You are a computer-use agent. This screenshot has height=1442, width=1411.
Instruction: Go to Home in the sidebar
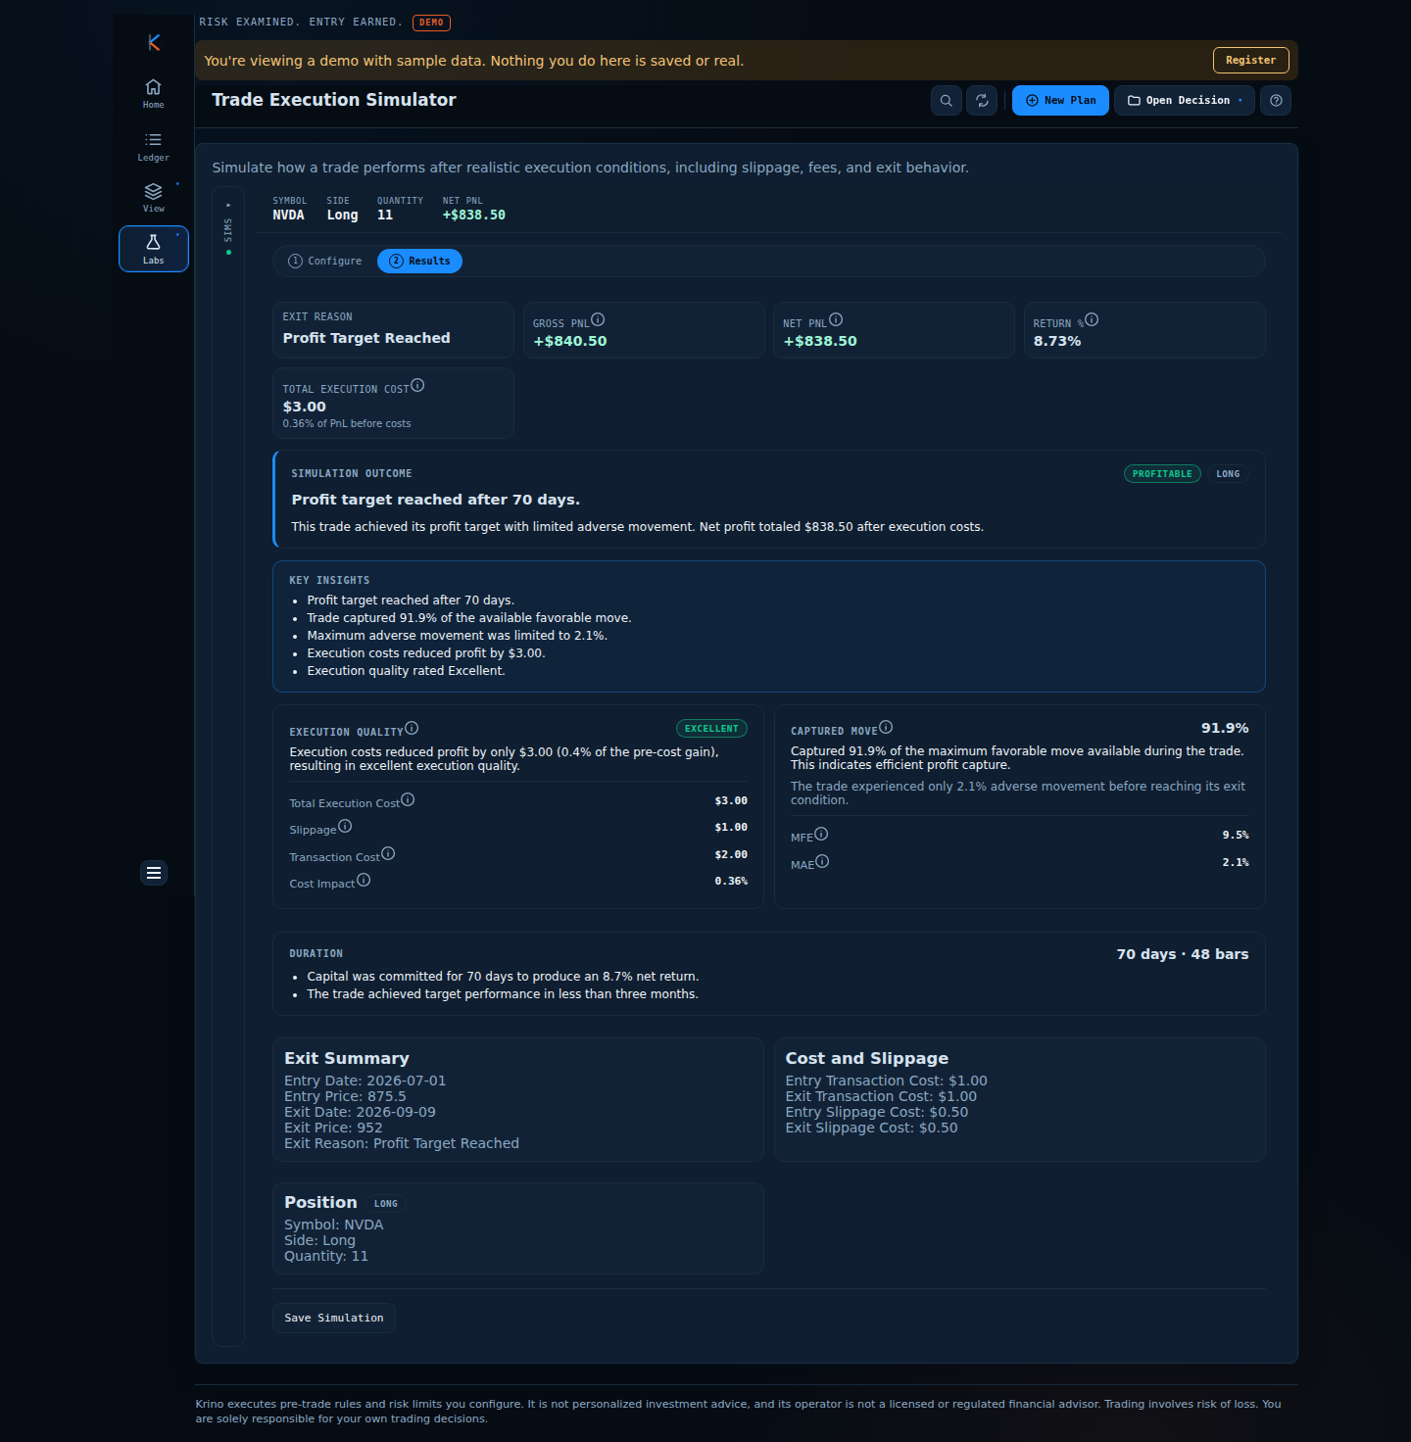[154, 93]
